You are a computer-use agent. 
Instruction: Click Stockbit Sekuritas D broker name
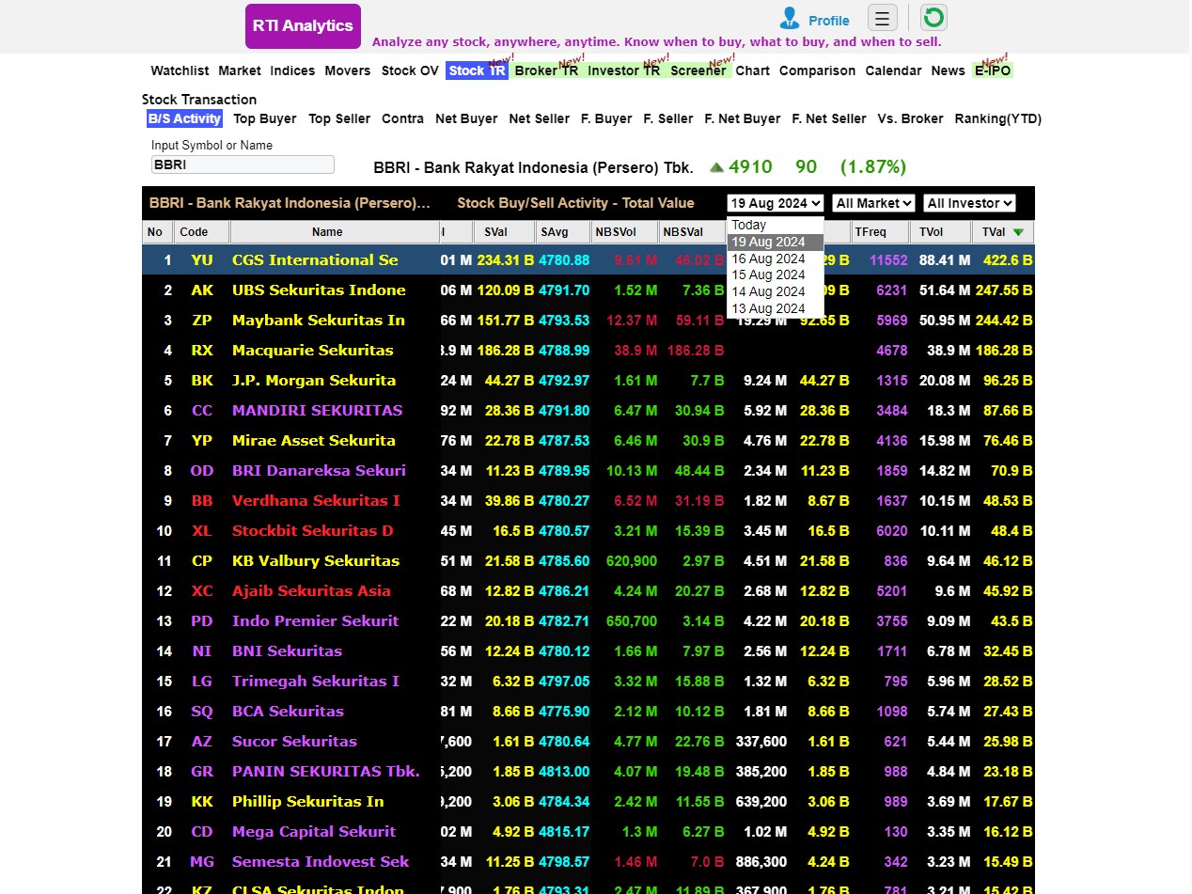(313, 531)
